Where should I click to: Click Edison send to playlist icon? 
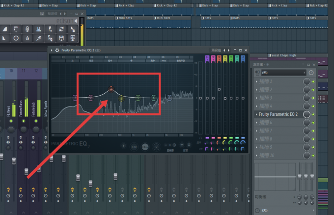click(x=73, y=38)
